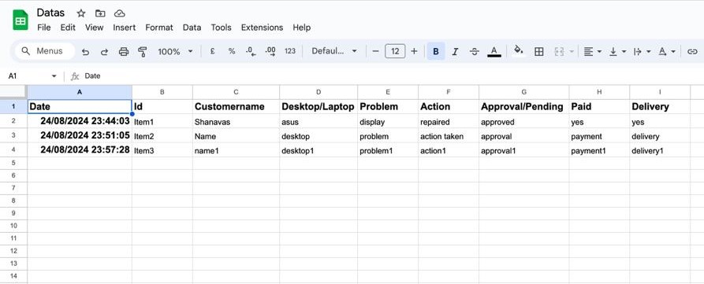The width and height of the screenshot is (704, 284).
Task: Star the Datas document
Action: pyautogui.click(x=81, y=13)
